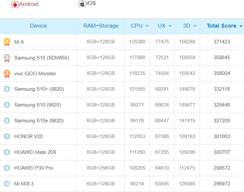Click total score 332118
This screenshot has width=244, height=192.
point(222,89)
